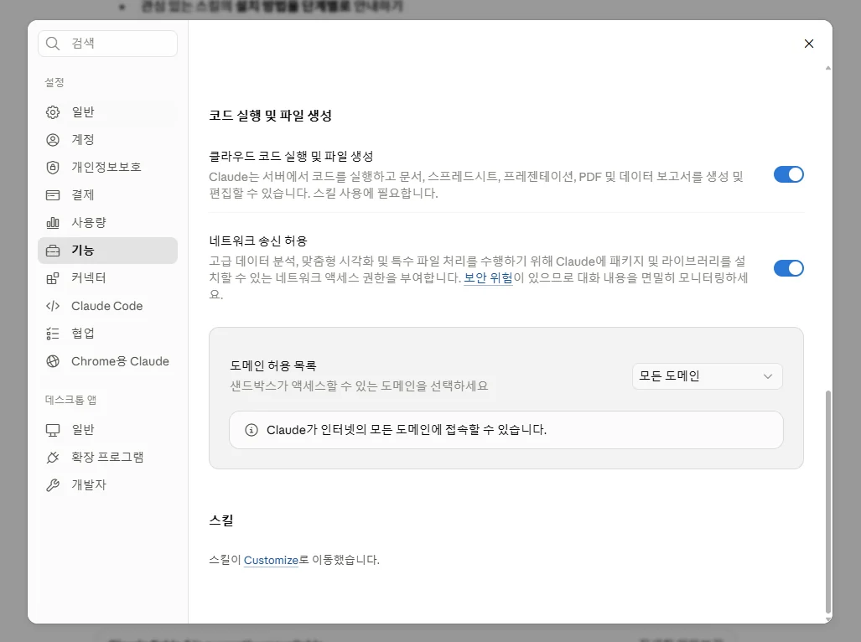Open the 모든 도메인 dropdown

point(708,375)
